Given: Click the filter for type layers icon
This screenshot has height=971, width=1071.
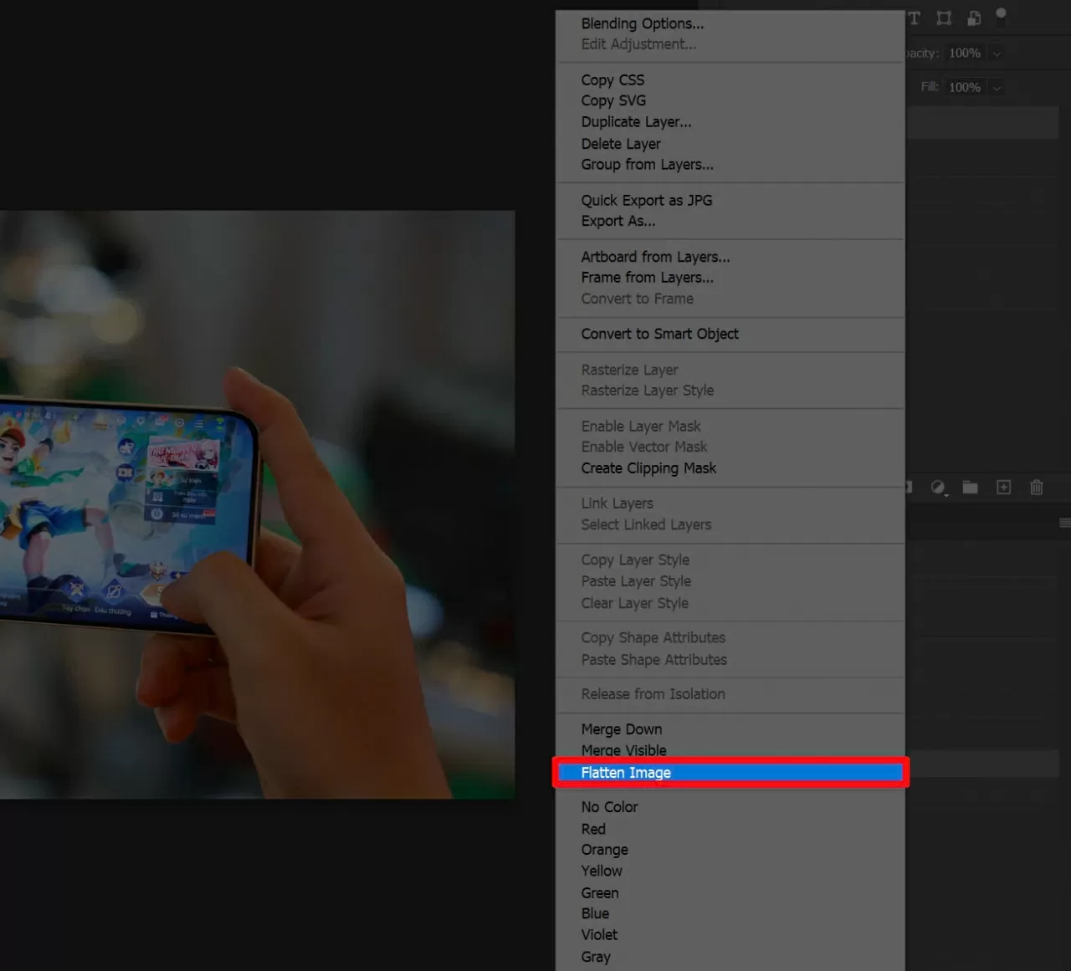Looking at the screenshot, I should 915,18.
